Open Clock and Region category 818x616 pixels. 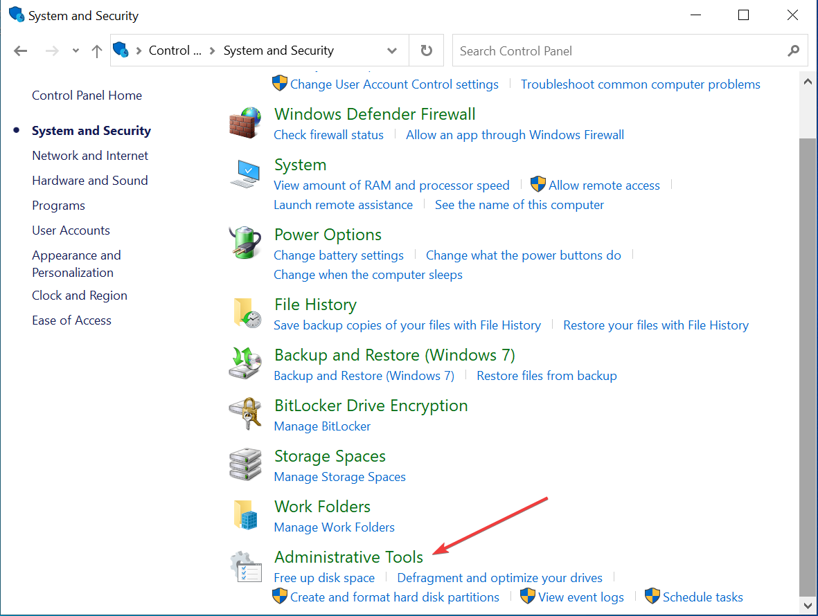point(79,296)
